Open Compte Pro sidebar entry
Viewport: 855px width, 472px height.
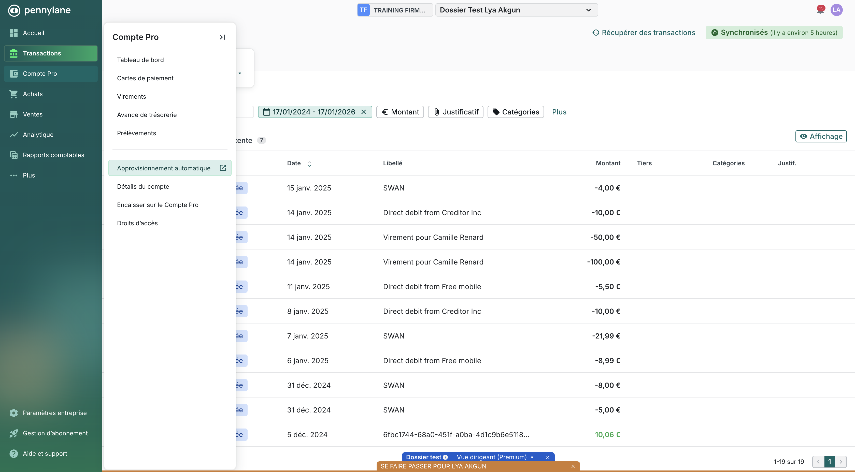pos(51,74)
